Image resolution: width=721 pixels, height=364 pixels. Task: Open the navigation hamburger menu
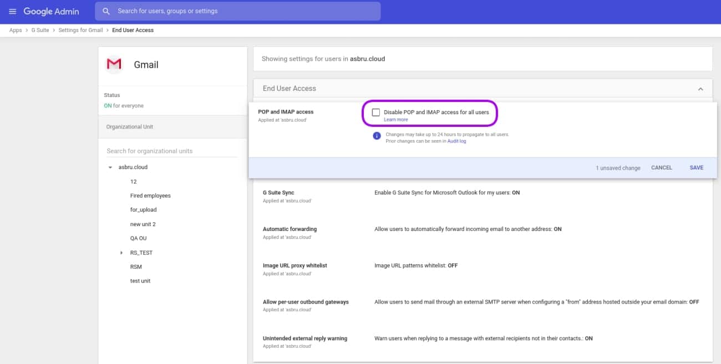(12, 11)
